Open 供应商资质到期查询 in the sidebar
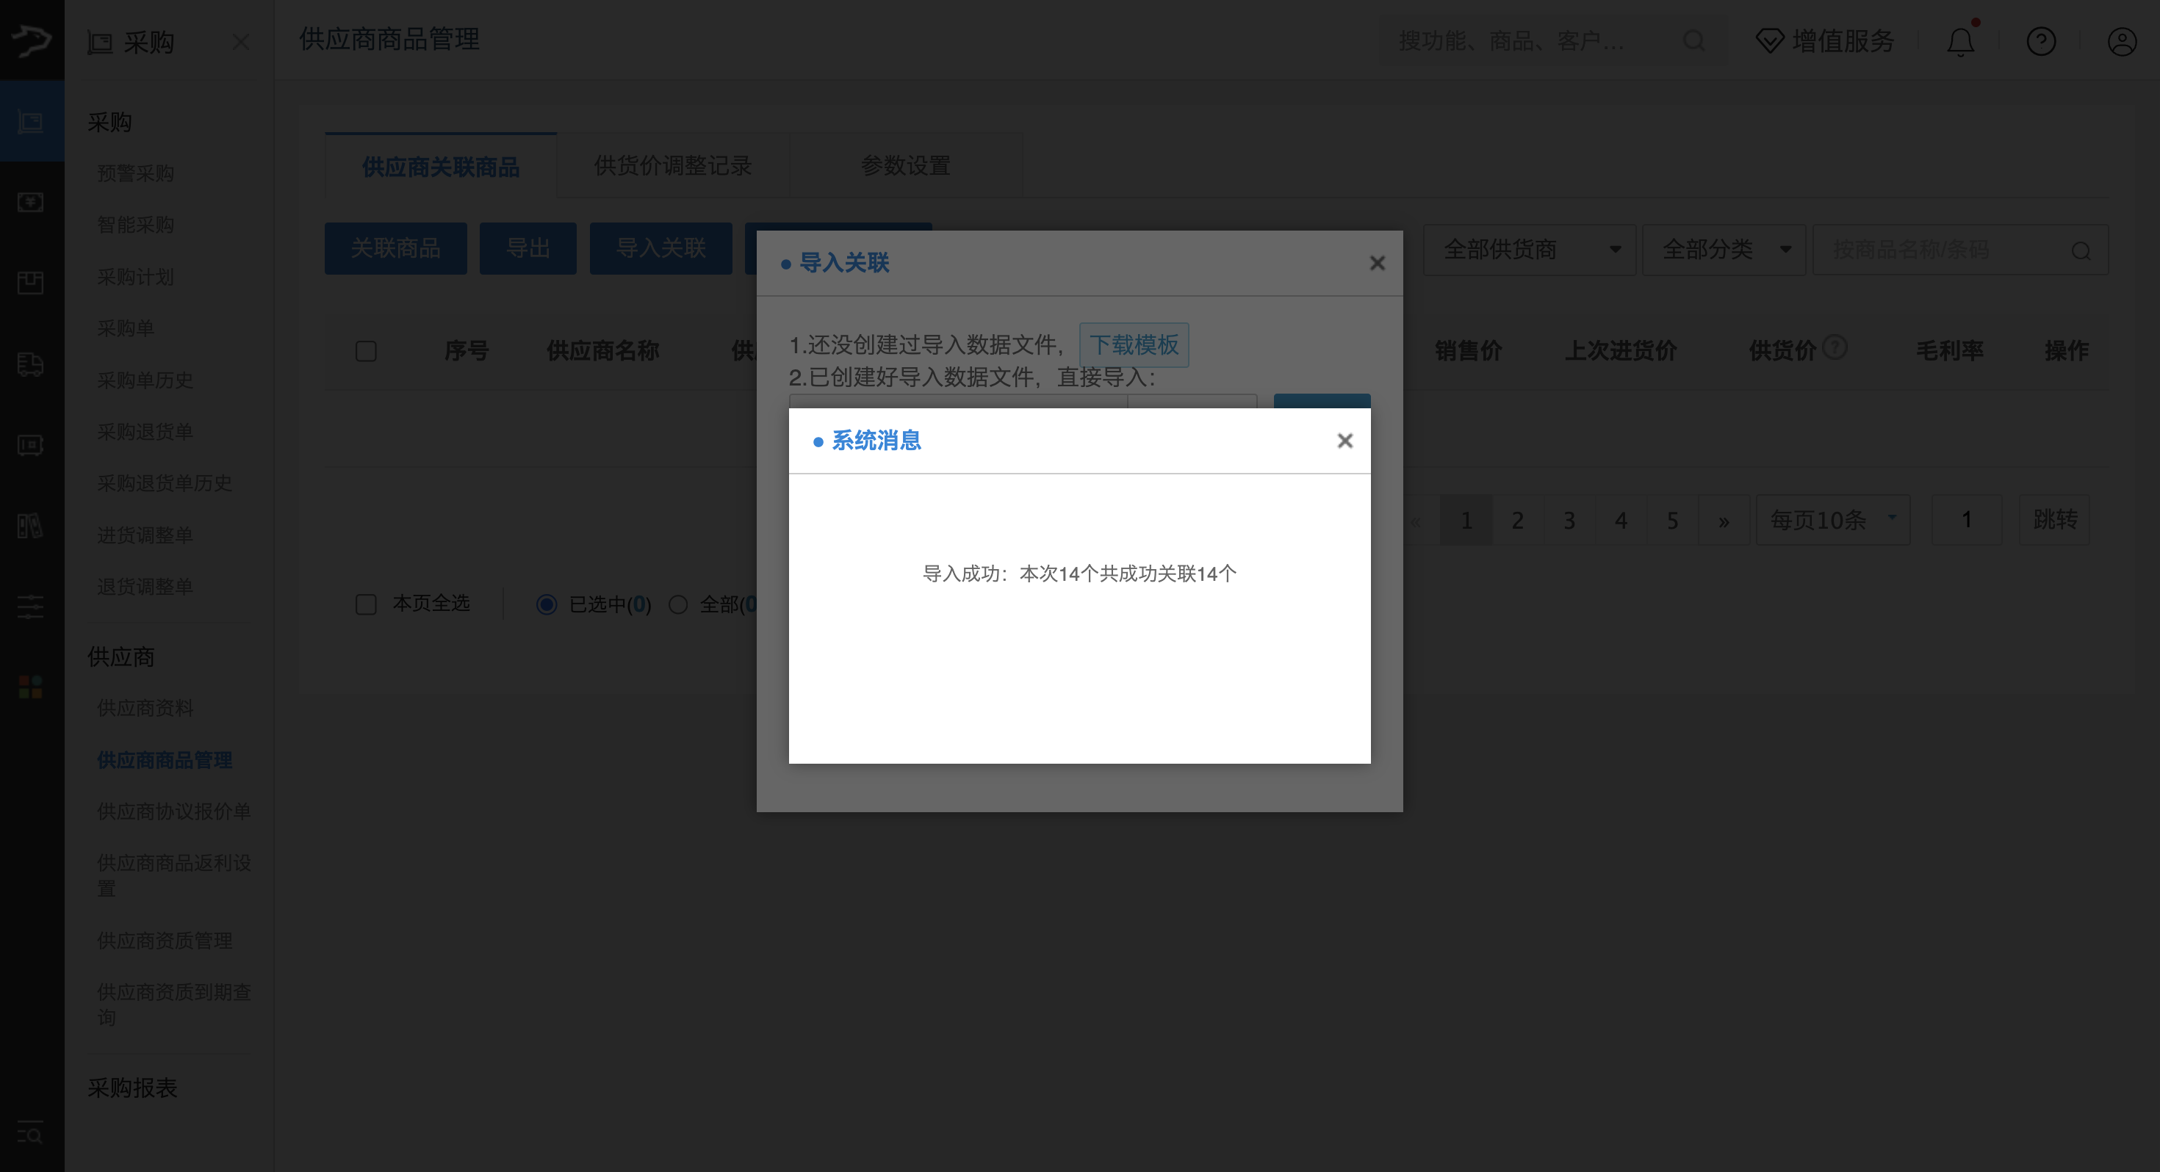This screenshot has height=1172, width=2160. point(173,1005)
